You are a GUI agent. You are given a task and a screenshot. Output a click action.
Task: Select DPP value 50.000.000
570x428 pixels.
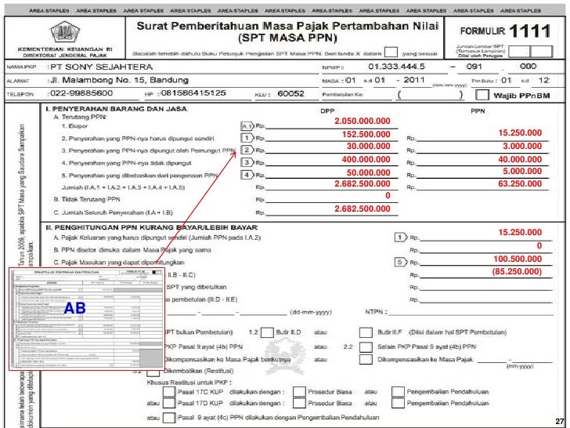click(368, 172)
